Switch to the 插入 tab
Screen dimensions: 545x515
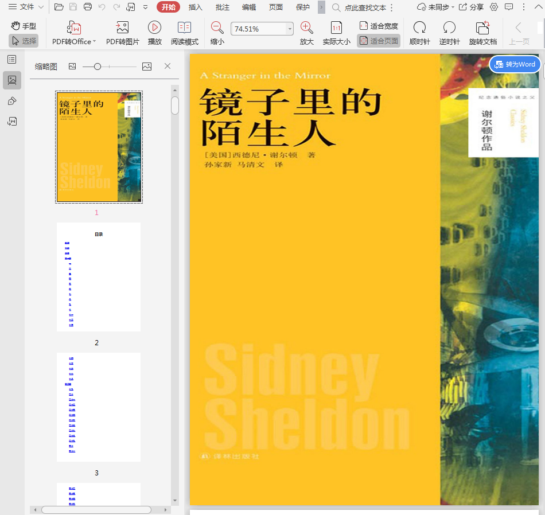pos(195,7)
